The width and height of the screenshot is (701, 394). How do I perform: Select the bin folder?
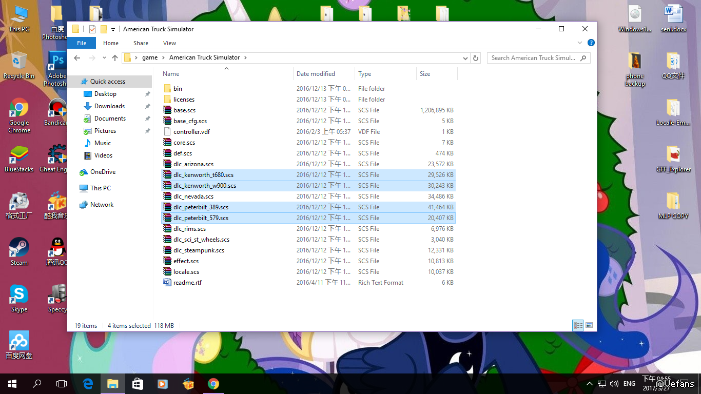pos(308,89)
